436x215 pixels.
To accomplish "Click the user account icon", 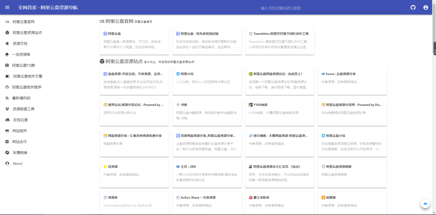I will [x=426, y=8].
